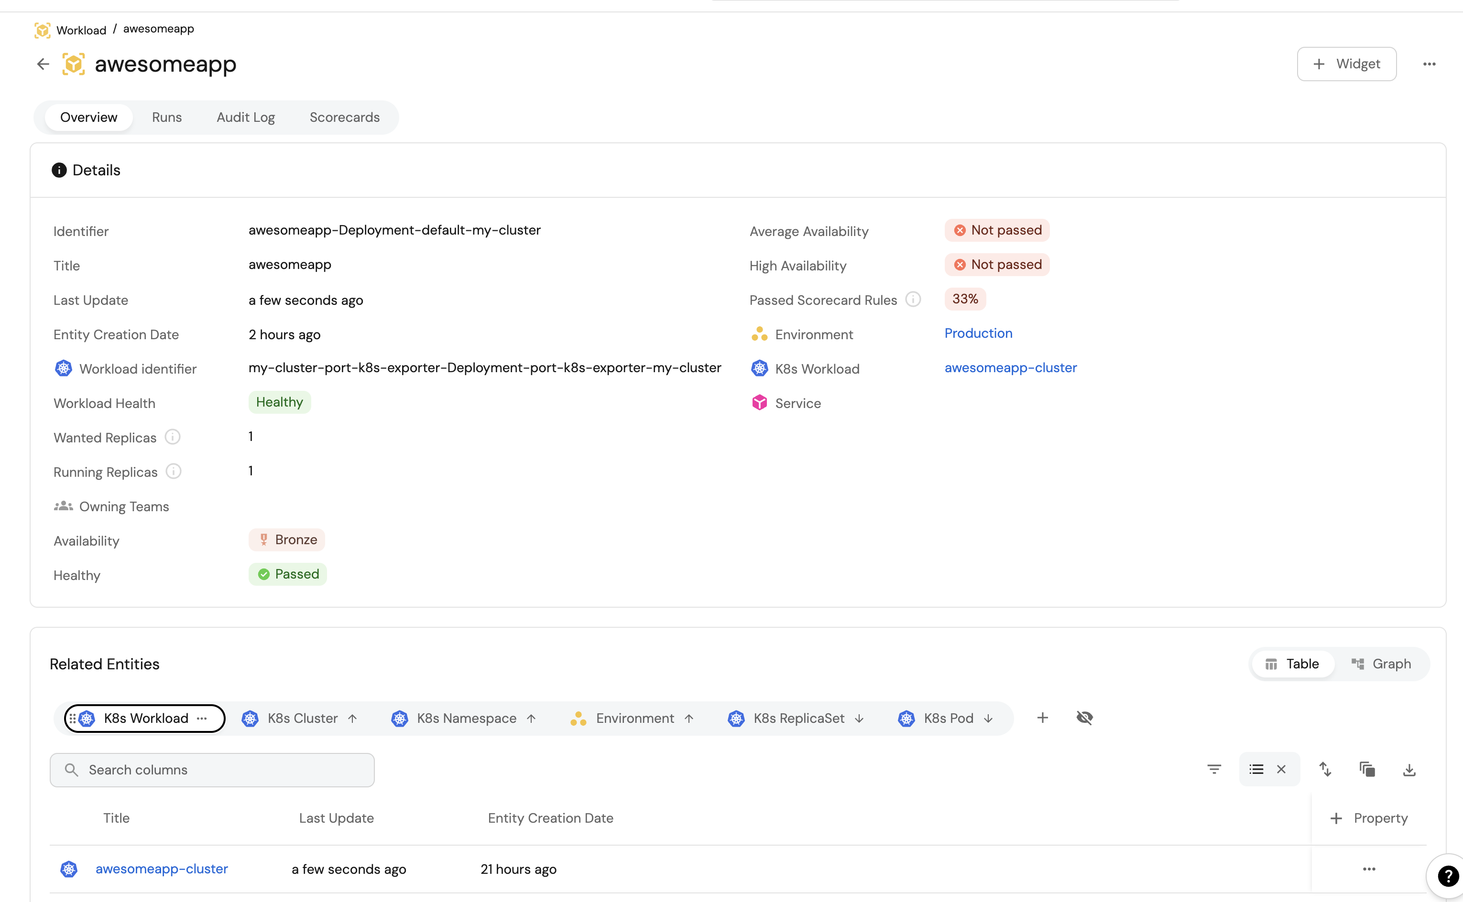Click the sort arrows icon
Viewport: 1463px width, 902px height.
[x=1324, y=769]
